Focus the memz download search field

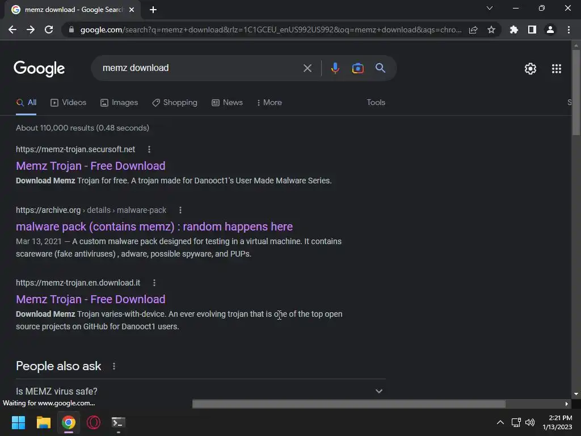(x=200, y=68)
